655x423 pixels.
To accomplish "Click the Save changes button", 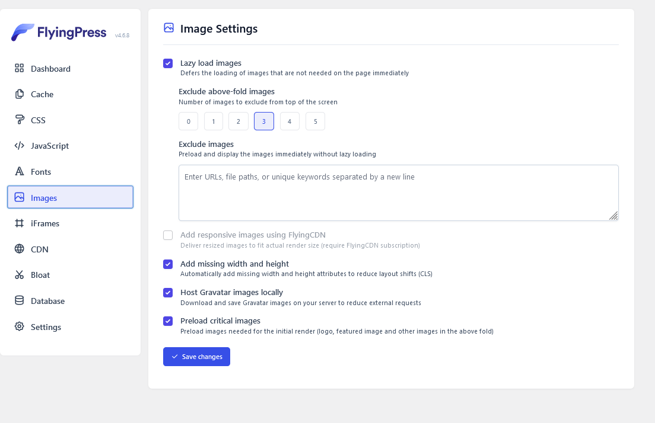I will click(x=197, y=357).
